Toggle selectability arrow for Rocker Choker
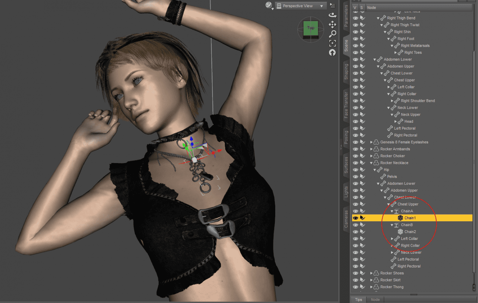This screenshot has width=478, height=303. [x=362, y=156]
